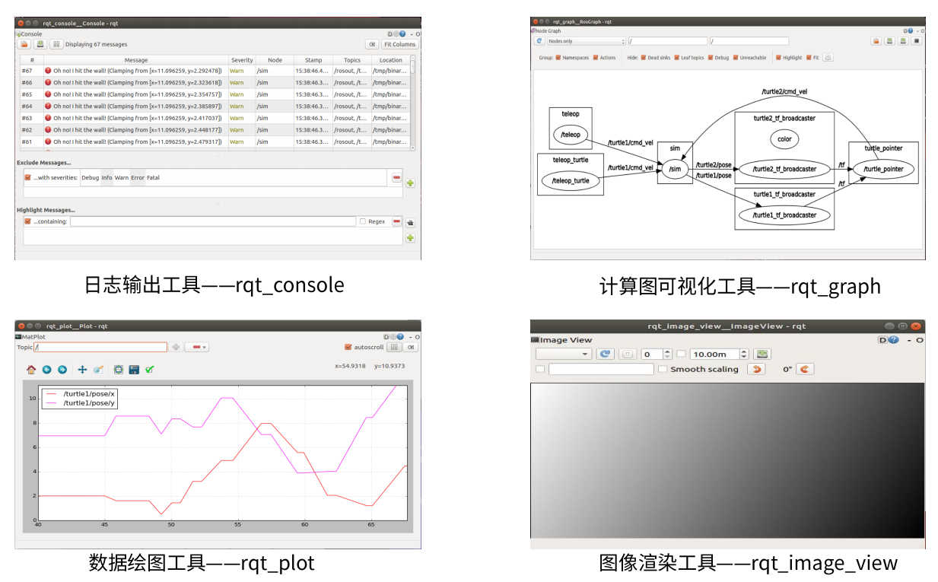The width and height of the screenshot is (938, 582).
Task: Click the pause messages icon in rqt_console
Action: [56, 44]
